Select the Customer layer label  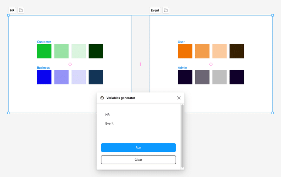[x=44, y=42]
